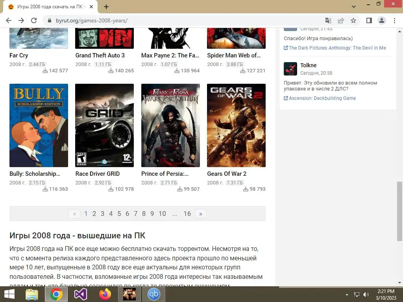Viewport: 403px width, 302px height.
Task: Click the Race Driver GRID download count 102 978
Action: tap(121, 189)
